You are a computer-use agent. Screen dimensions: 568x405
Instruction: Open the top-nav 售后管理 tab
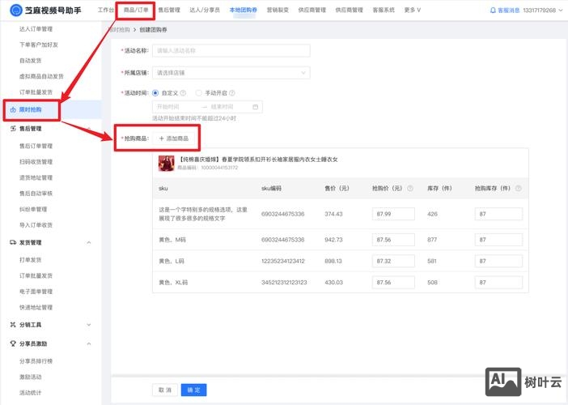point(169,11)
